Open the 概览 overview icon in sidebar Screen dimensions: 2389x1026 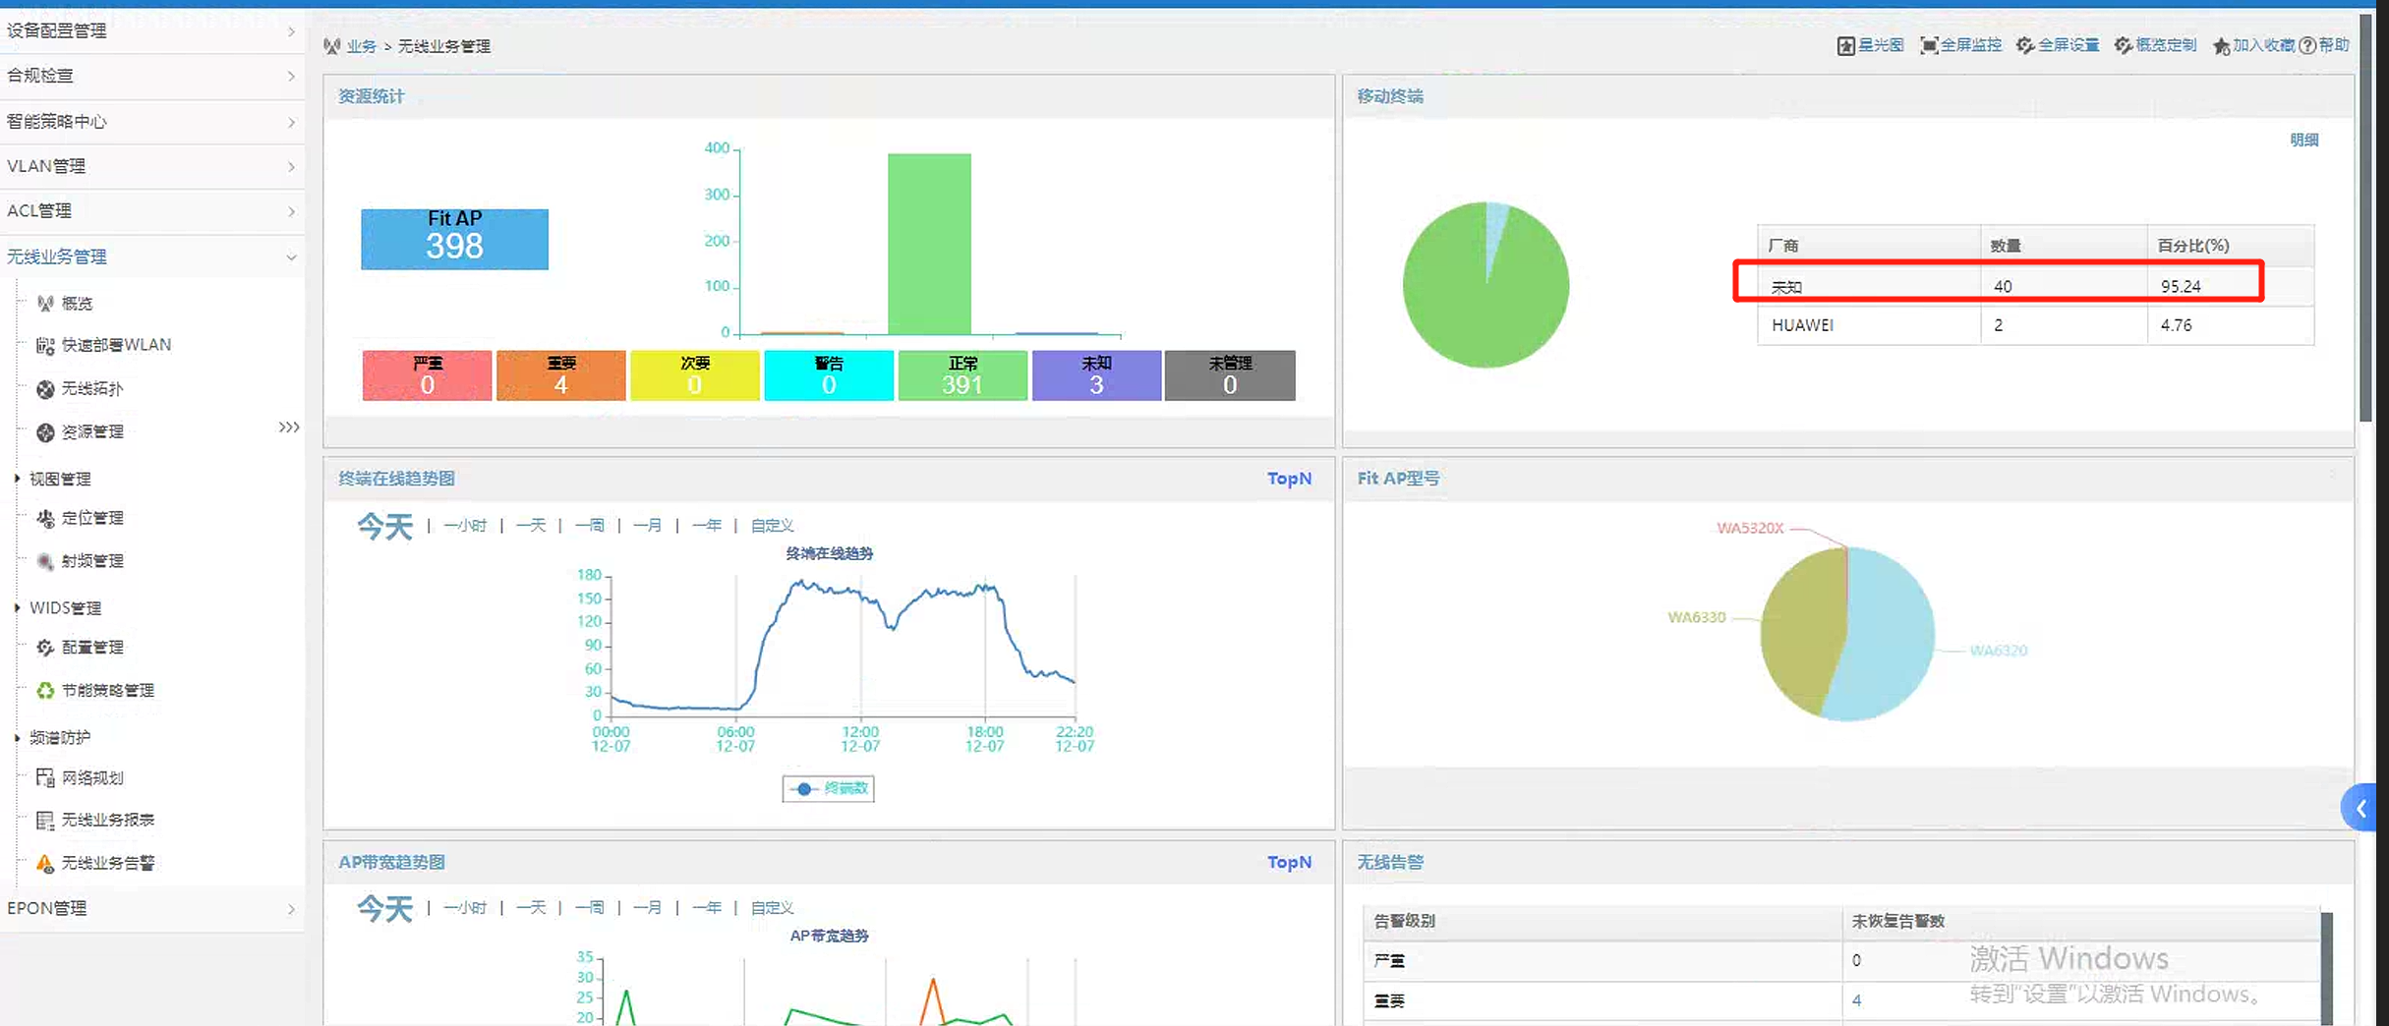(45, 304)
